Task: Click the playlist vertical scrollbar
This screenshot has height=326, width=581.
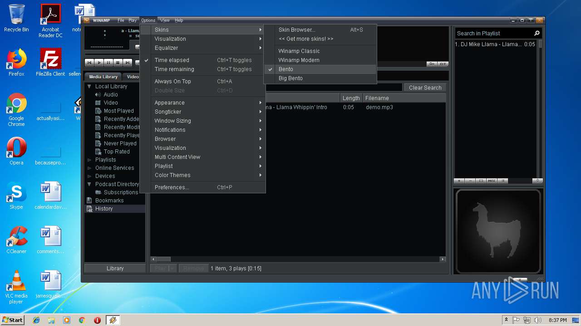Action: pyautogui.click(x=540, y=109)
